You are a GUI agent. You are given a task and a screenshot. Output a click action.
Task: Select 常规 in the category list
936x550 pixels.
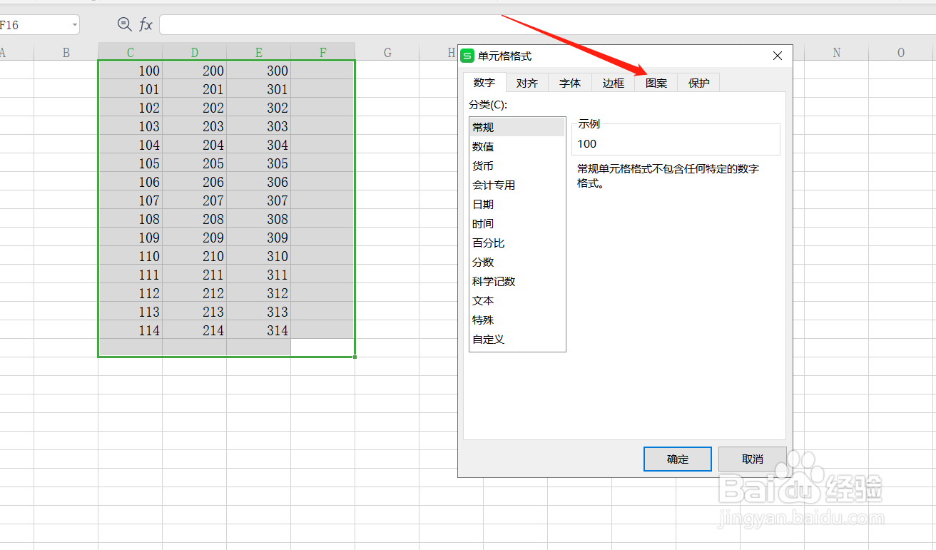click(517, 127)
